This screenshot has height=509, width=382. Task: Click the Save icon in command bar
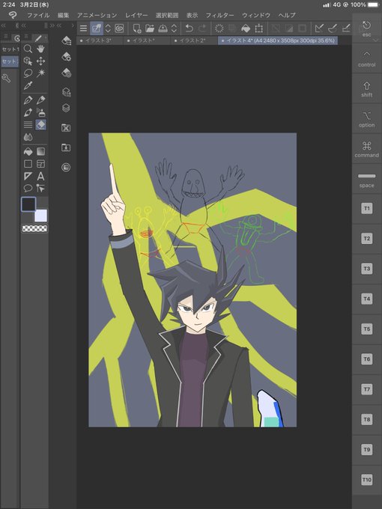(163, 28)
